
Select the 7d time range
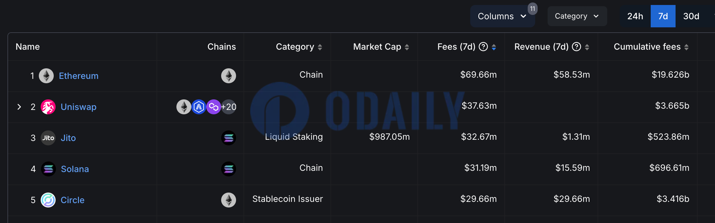(663, 16)
